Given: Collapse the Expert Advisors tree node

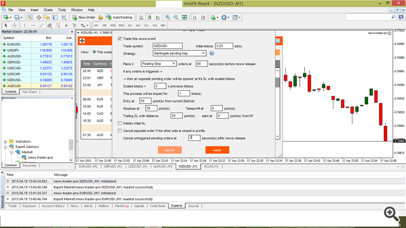Looking at the screenshot, I should [x=5, y=147].
